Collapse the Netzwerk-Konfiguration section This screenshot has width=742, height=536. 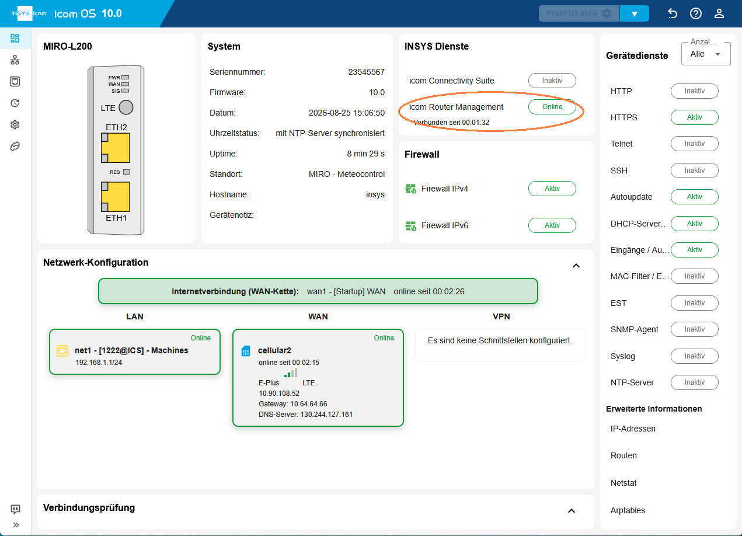tap(576, 266)
